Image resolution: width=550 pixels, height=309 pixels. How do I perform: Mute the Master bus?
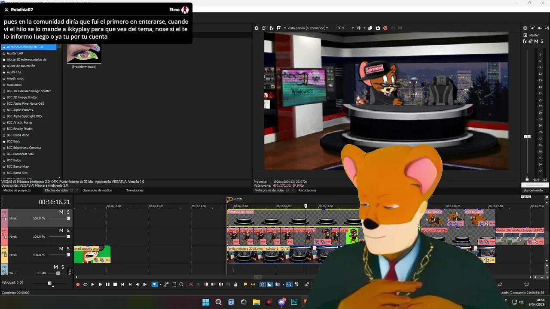[536, 41]
